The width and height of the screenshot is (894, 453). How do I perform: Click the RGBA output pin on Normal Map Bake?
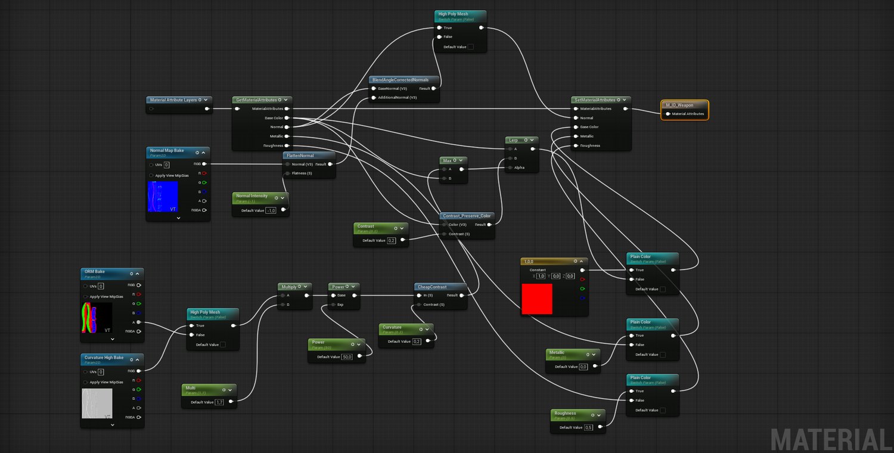[x=204, y=210]
